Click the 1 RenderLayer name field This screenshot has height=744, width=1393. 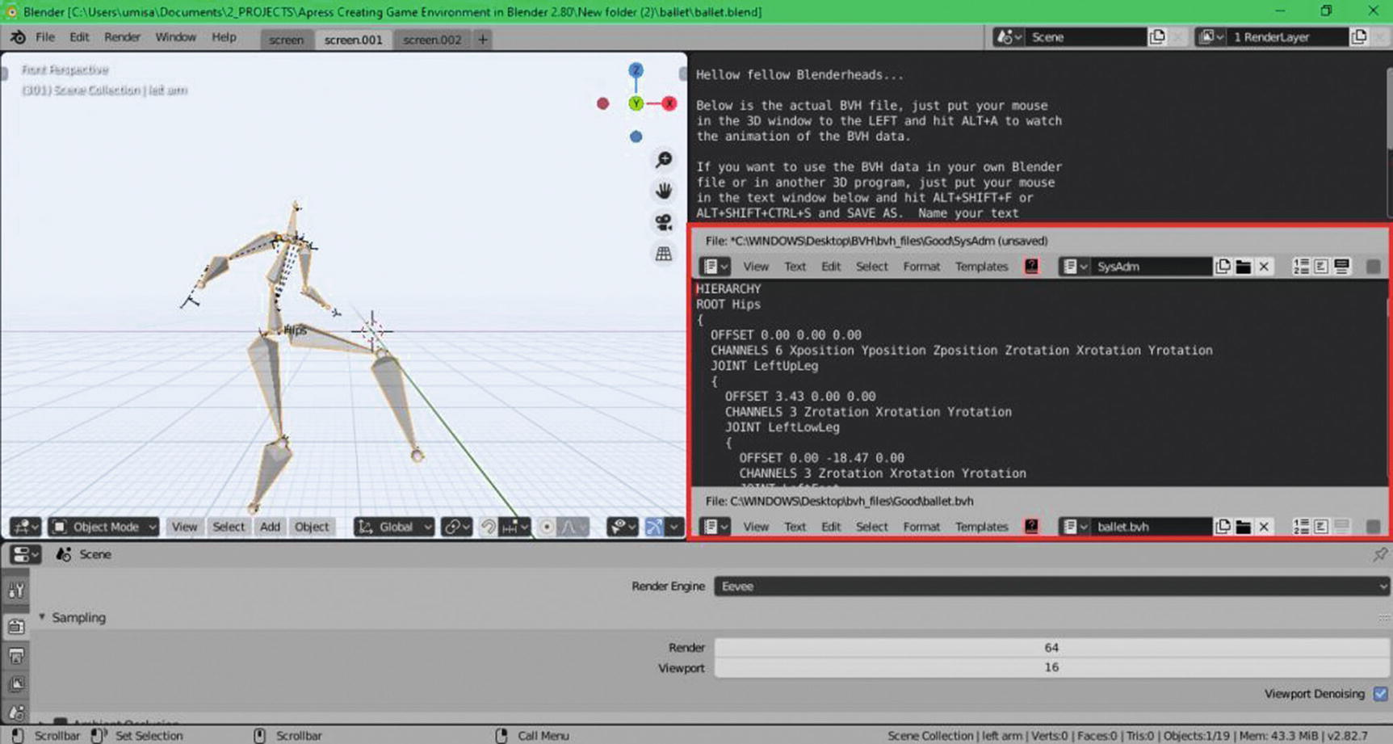(x=1287, y=37)
